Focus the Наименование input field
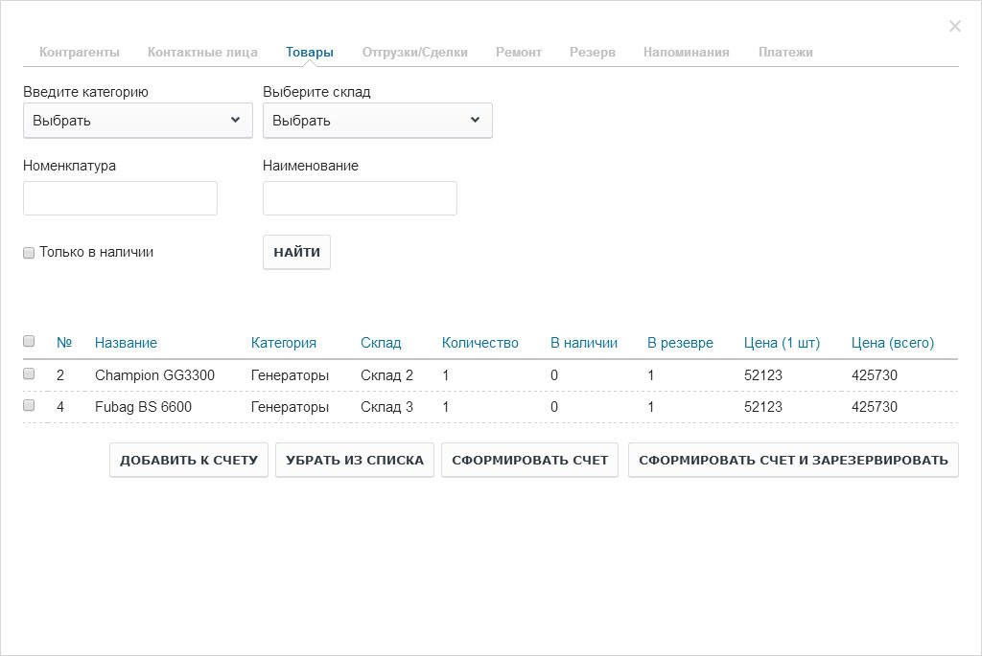Viewport: 982px width, 656px height. pyautogui.click(x=361, y=198)
